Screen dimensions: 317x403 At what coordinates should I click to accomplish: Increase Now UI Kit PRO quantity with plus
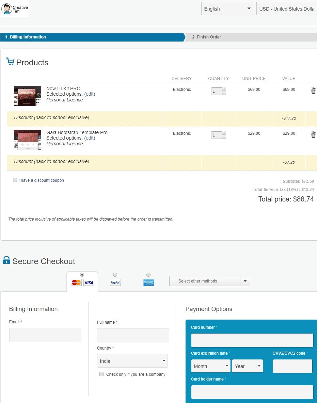[x=224, y=89]
